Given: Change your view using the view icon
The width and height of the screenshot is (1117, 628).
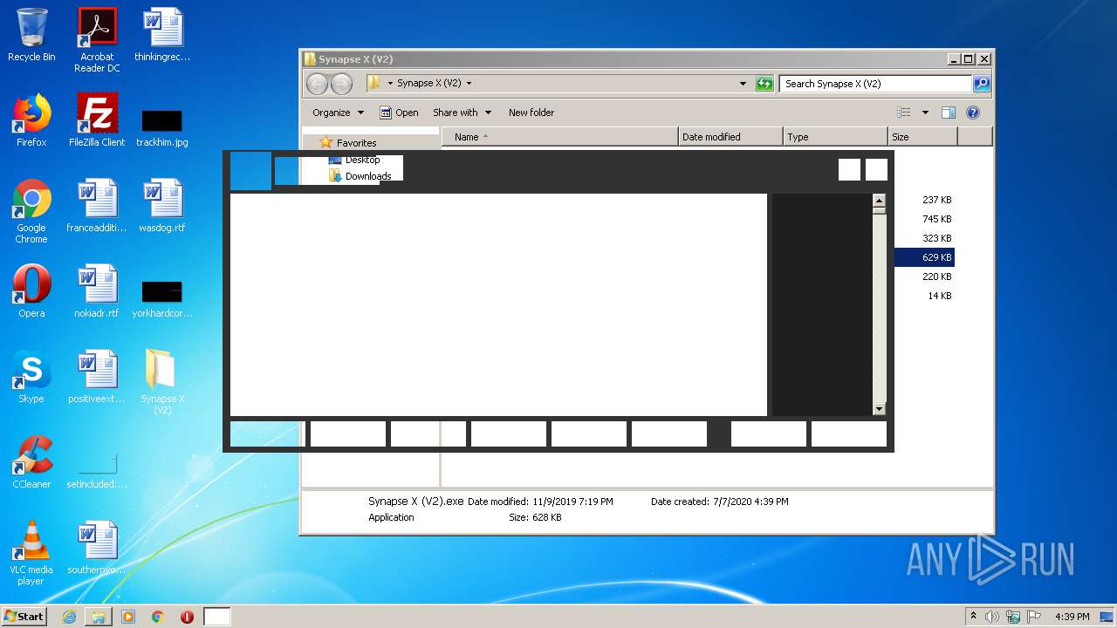Looking at the screenshot, I should (x=904, y=113).
